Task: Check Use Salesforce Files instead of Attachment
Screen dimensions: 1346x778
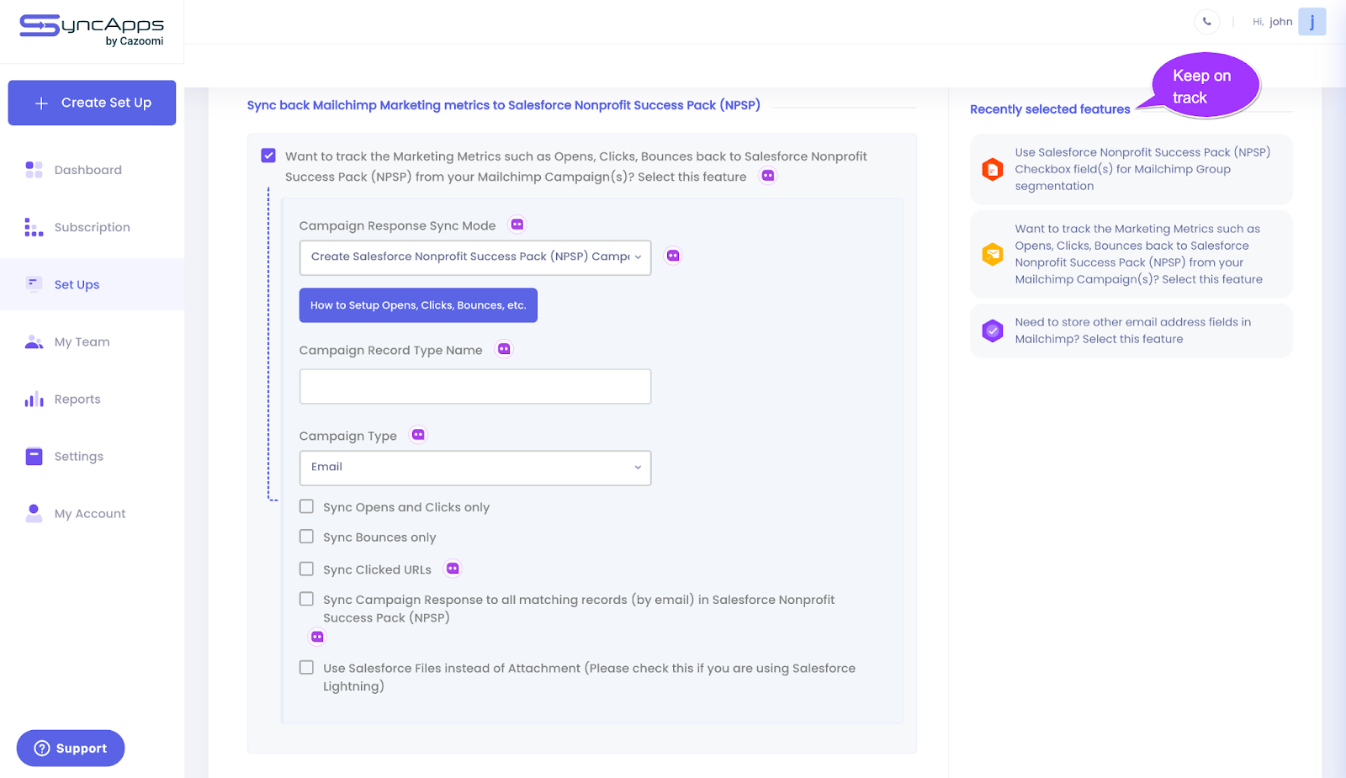Action: click(x=306, y=667)
